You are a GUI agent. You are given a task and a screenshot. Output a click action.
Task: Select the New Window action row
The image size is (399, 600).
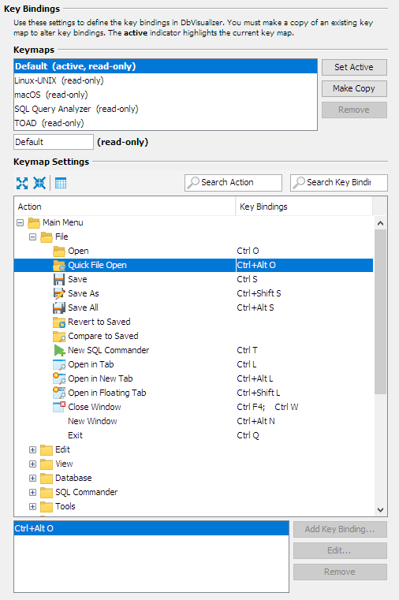(193, 421)
